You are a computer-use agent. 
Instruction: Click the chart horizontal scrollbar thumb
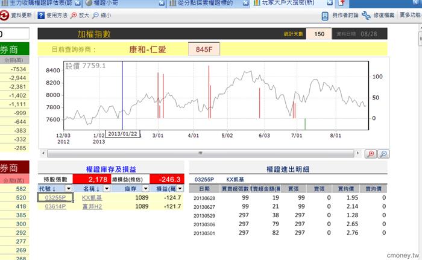click(x=201, y=153)
